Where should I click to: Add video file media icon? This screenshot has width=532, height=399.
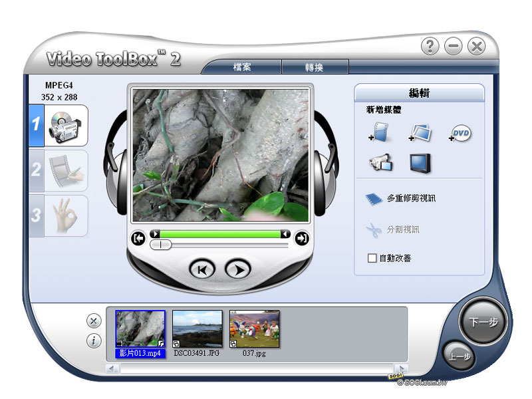380,132
